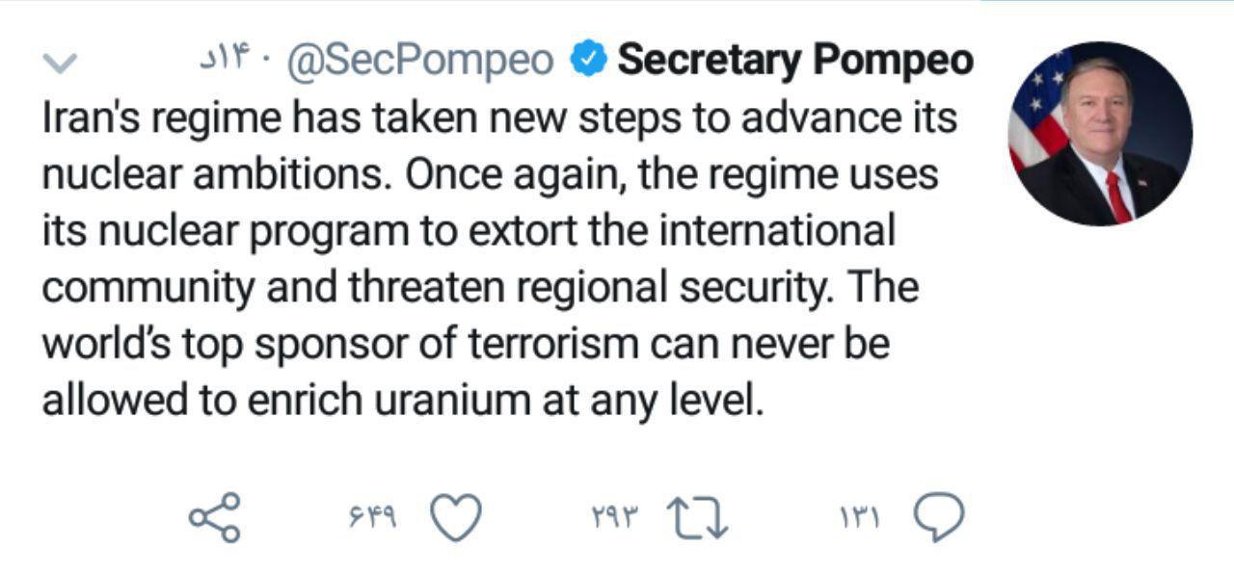
Task: Click the share icon below the tweet
Action: [213, 517]
